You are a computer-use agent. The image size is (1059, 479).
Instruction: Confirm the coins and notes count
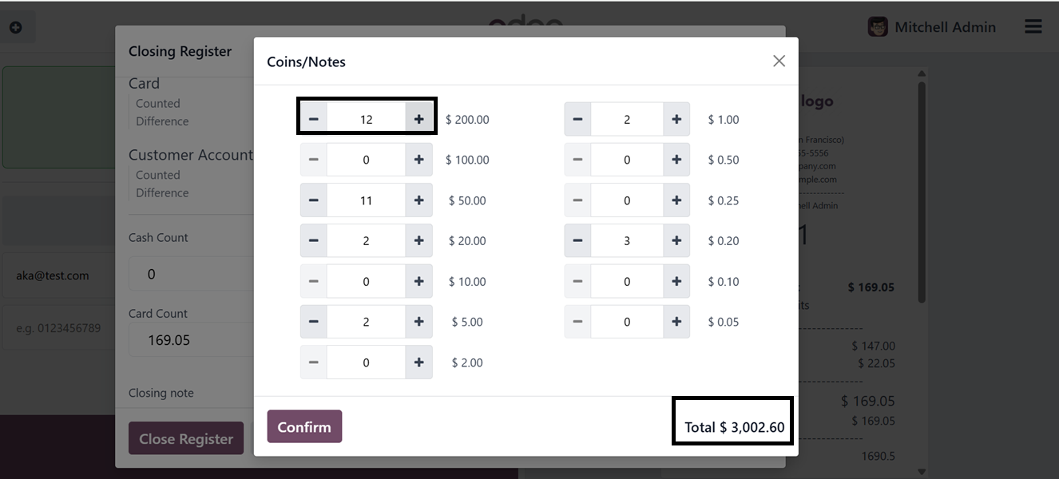tap(304, 427)
